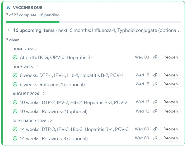Open link icon for 14 weeks DTP-3 row

[x=155, y=129]
